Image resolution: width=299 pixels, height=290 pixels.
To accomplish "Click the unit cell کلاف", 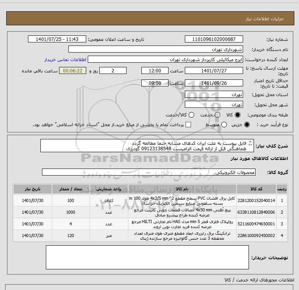I will point(109,200).
